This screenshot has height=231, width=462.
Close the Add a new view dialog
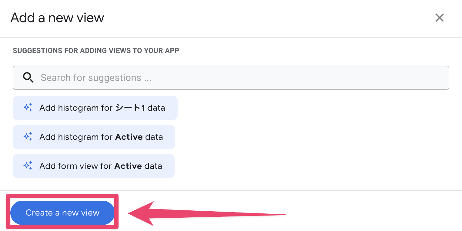439,18
